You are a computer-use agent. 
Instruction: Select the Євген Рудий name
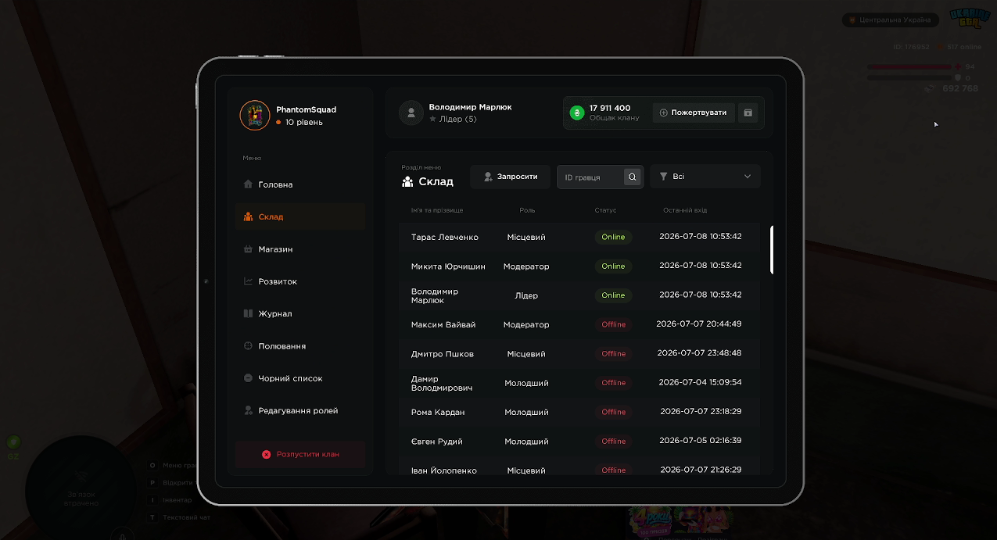437,442
